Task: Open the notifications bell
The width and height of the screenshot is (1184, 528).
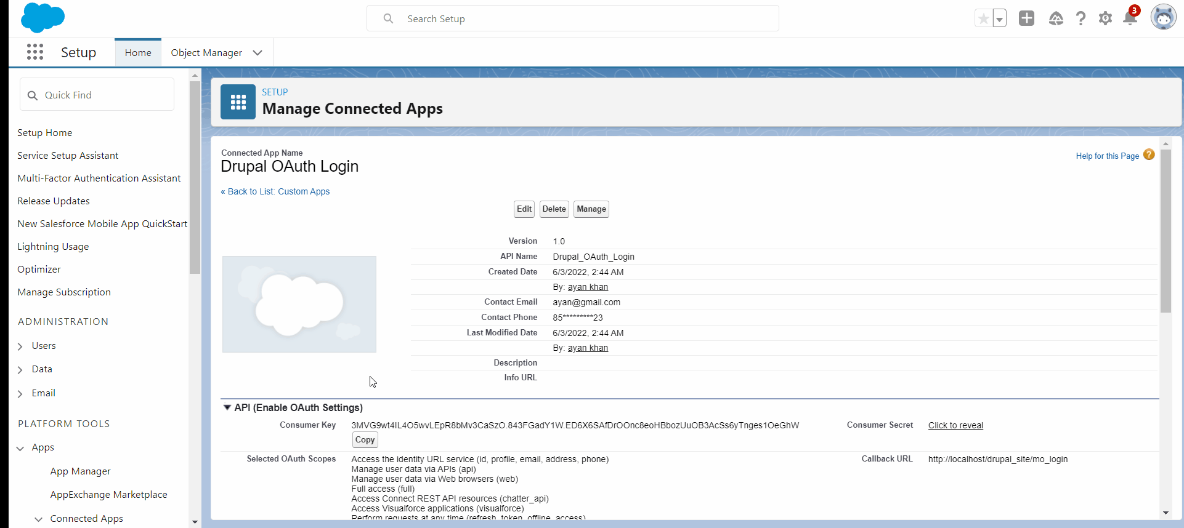Action: pyautogui.click(x=1130, y=18)
